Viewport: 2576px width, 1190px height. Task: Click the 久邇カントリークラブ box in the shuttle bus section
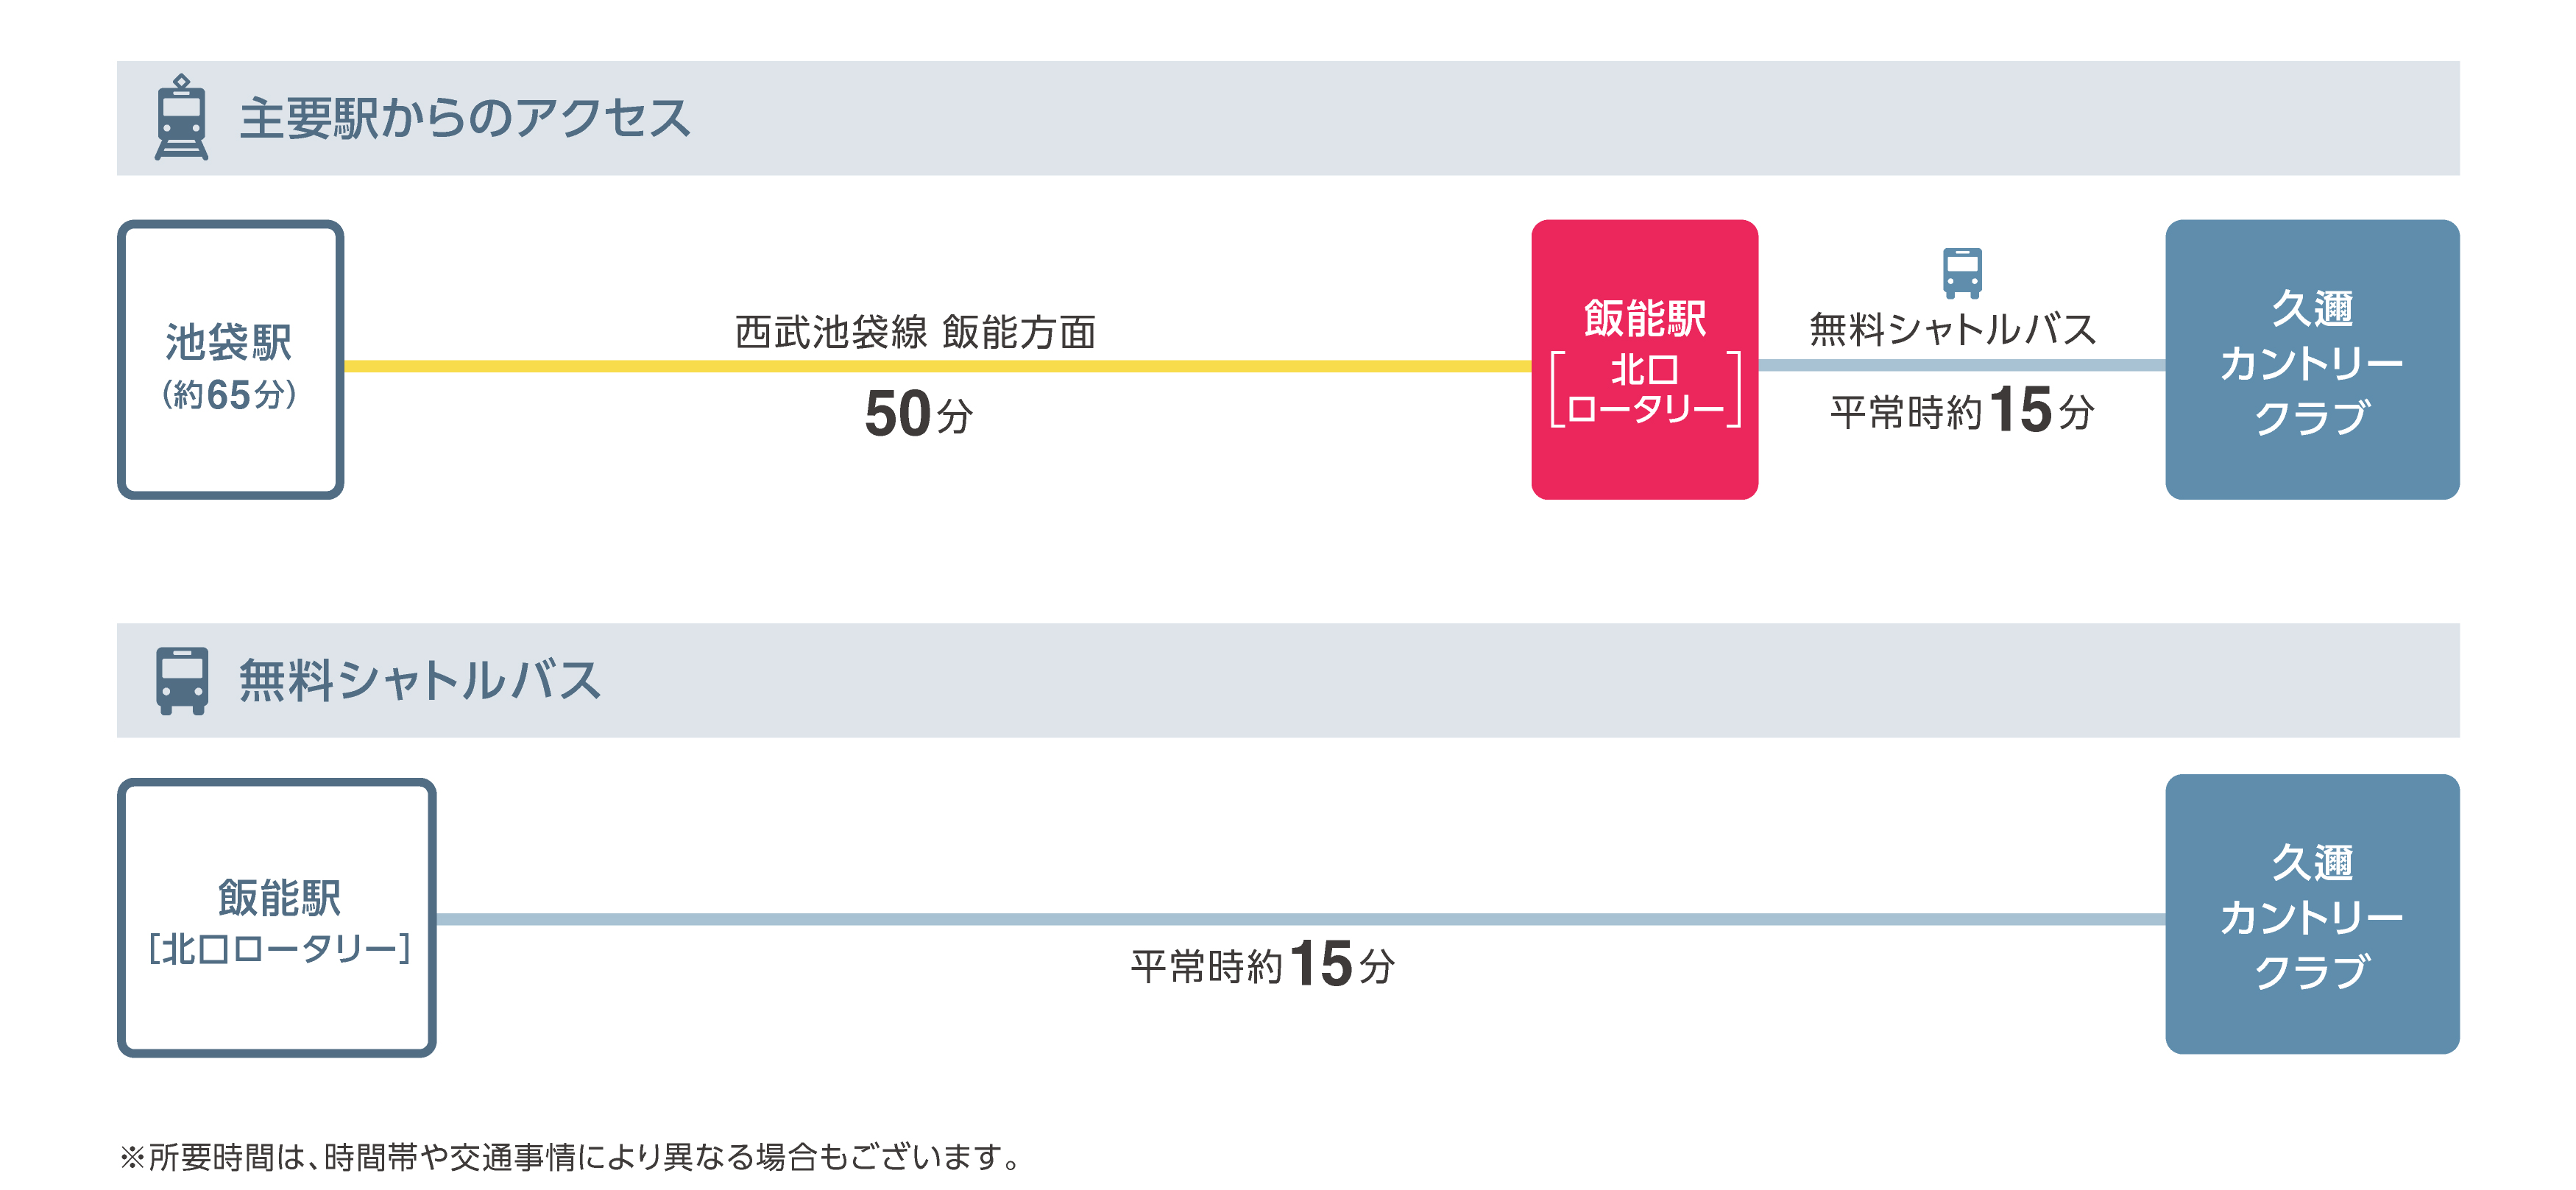(x=2311, y=914)
